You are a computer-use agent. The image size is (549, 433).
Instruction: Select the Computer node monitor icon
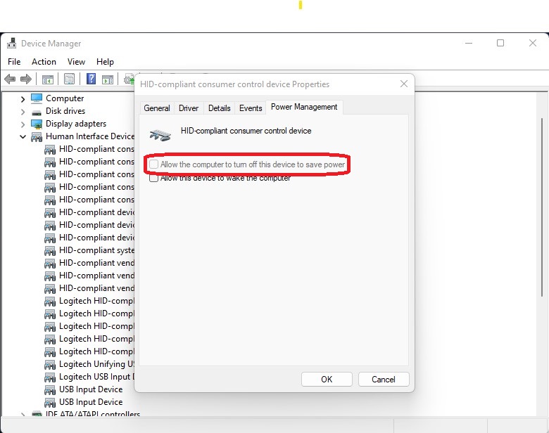pyautogui.click(x=37, y=98)
